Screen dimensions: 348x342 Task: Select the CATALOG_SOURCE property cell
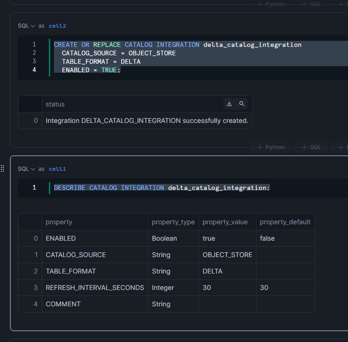point(95,255)
